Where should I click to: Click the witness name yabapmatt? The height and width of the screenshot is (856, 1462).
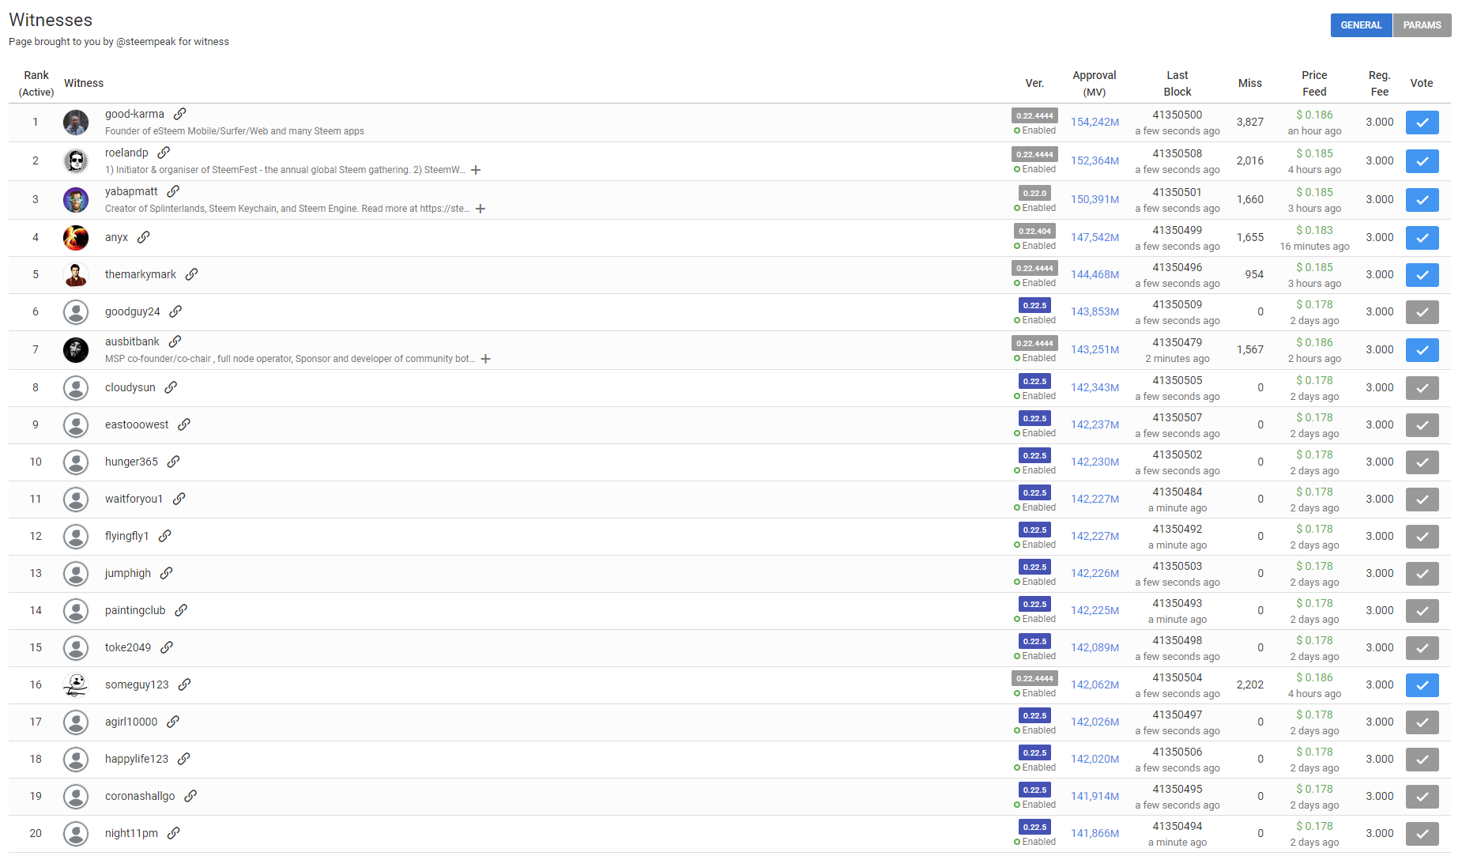pos(131,191)
